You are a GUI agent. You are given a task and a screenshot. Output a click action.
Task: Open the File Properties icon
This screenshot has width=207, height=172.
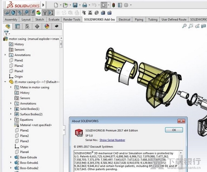point(120,5)
